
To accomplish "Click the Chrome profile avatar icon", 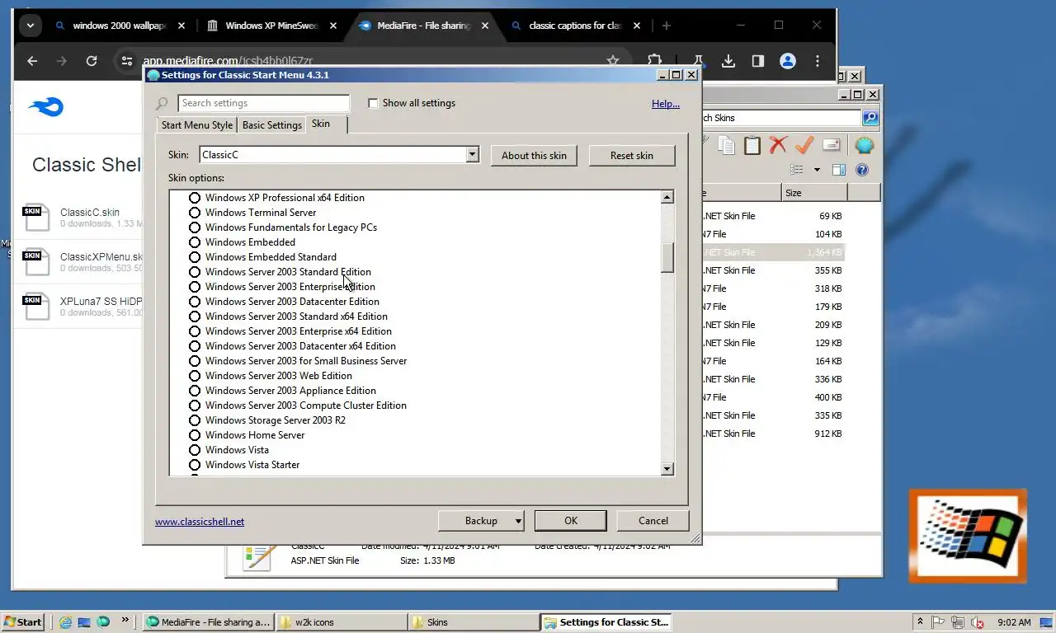I will pyautogui.click(x=788, y=61).
